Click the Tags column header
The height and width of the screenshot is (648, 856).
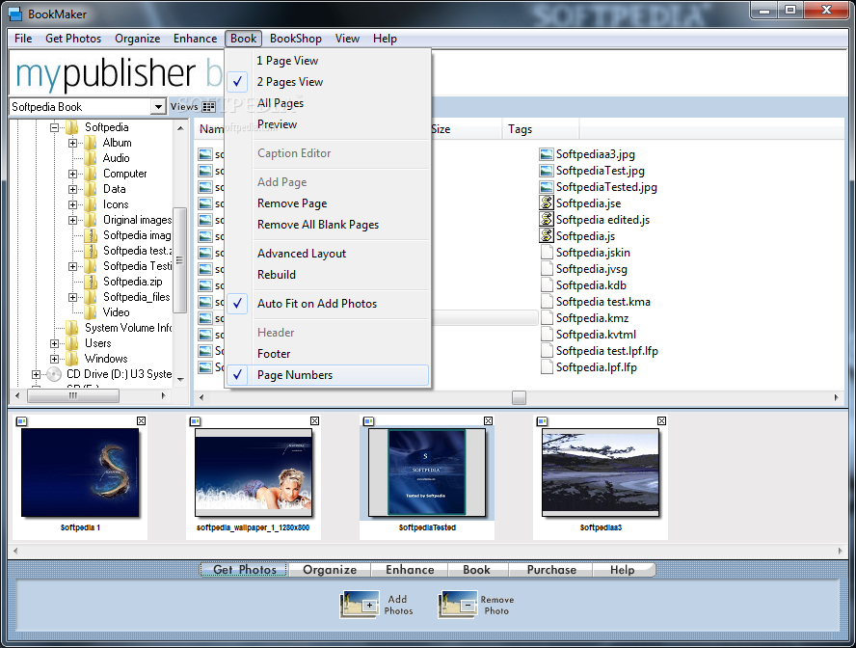pos(541,129)
